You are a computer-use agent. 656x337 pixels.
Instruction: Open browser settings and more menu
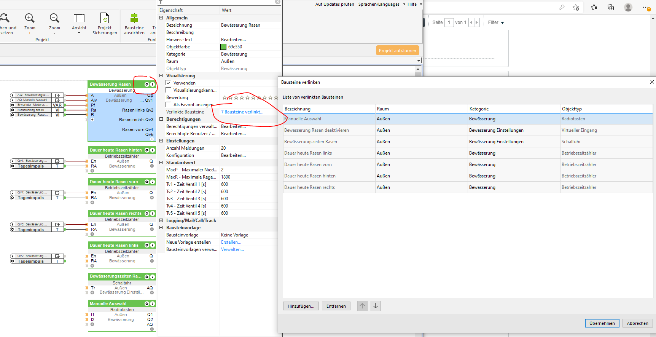pos(646,7)
